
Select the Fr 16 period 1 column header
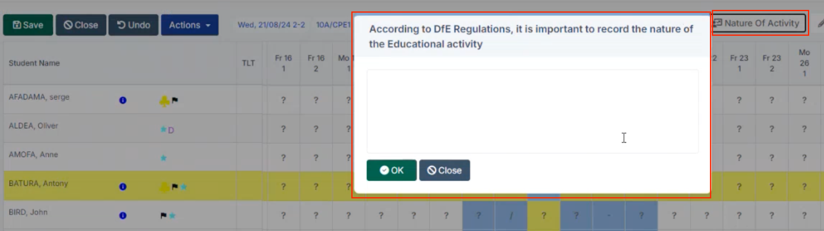[x=283, y=63]
